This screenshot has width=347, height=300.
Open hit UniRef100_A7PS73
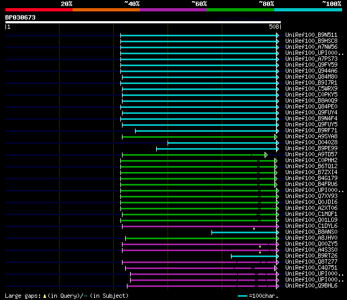coord(311,59)
